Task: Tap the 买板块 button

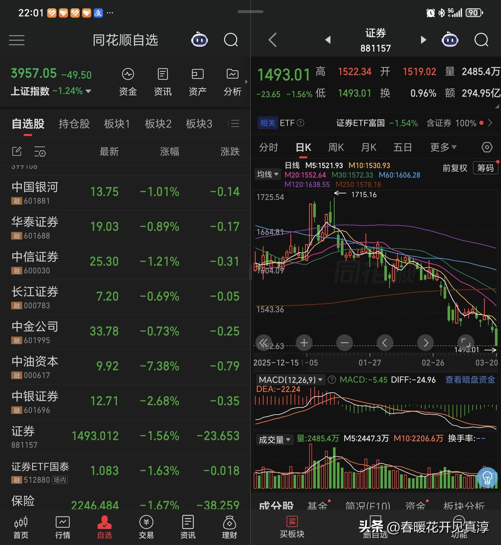Action: pos(292,527)
